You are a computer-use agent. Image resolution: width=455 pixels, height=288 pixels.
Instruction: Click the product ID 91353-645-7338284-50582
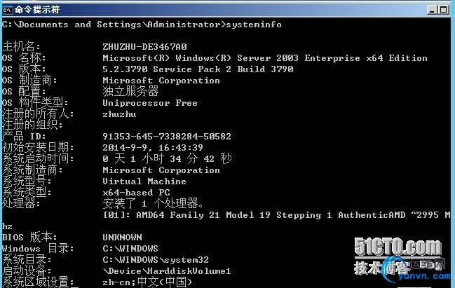pos(167,137)
